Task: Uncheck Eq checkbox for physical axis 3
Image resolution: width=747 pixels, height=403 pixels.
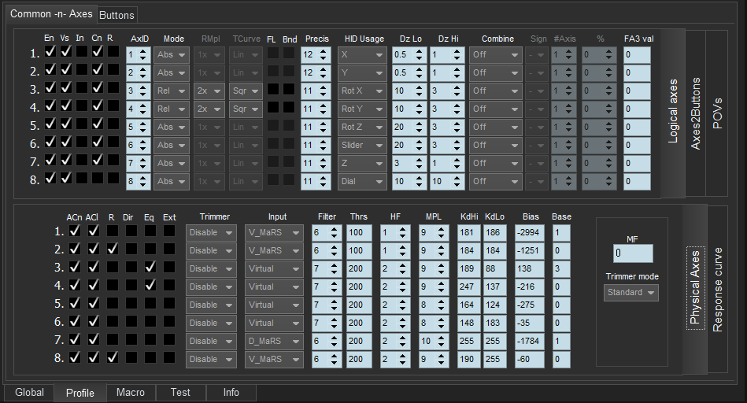Action: pyautogui.click(x=150, y=268)
